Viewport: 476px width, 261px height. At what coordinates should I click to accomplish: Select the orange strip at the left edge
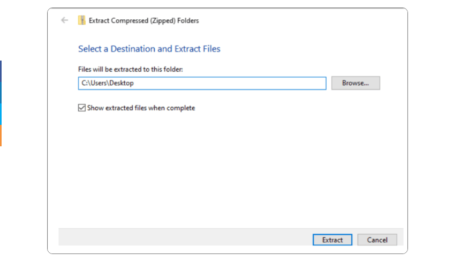1,136
